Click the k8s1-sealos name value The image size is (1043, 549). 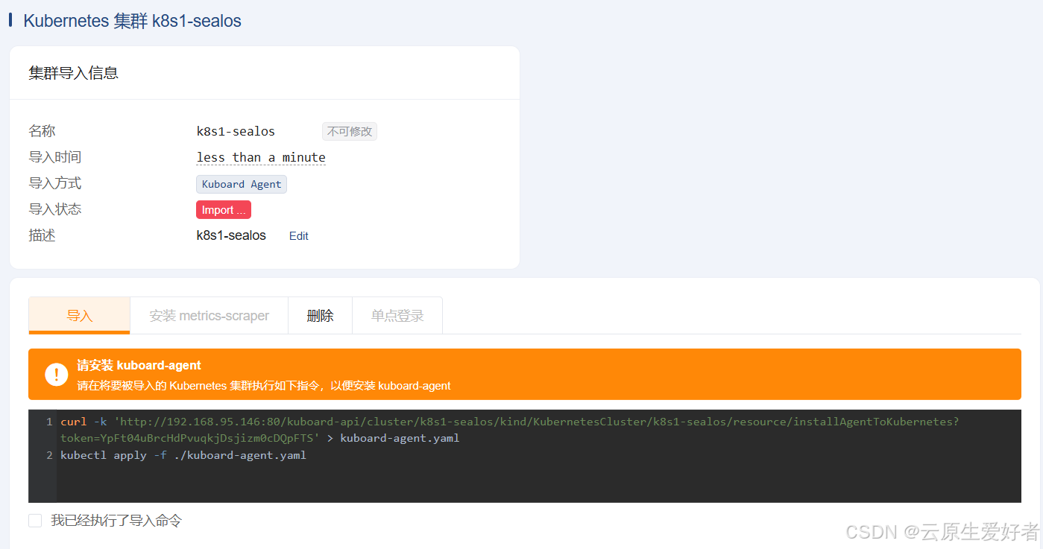[236, 132]
